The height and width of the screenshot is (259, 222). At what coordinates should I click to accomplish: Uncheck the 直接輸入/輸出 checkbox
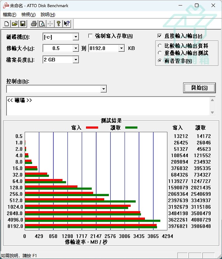pyautogui.click(x=159, y=36)
